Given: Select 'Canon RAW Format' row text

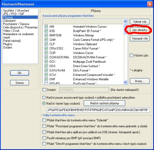Looking at the screenshot, I should [x=86, y=48].
